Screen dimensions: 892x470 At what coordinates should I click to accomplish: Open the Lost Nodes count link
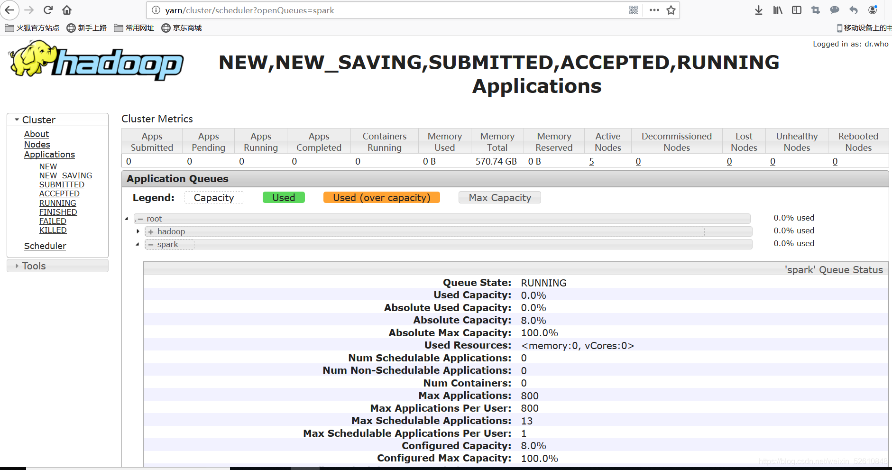729,161
